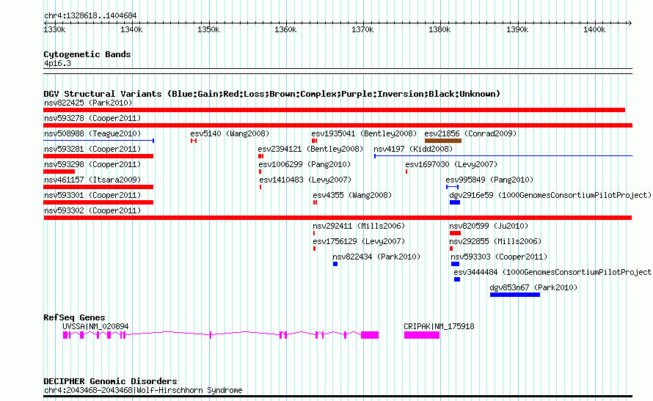Select the red nsv593302 loss bar
Screen dimensions: 653x401
pos(338,218)
